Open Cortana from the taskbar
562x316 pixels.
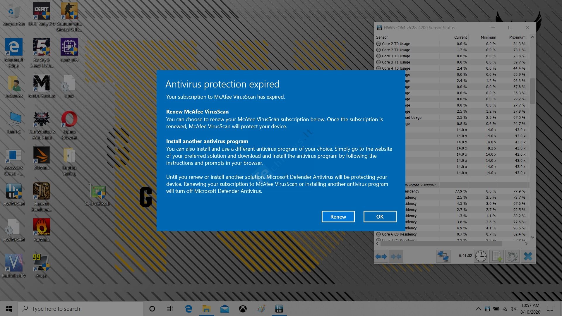(x=152, y=309)
